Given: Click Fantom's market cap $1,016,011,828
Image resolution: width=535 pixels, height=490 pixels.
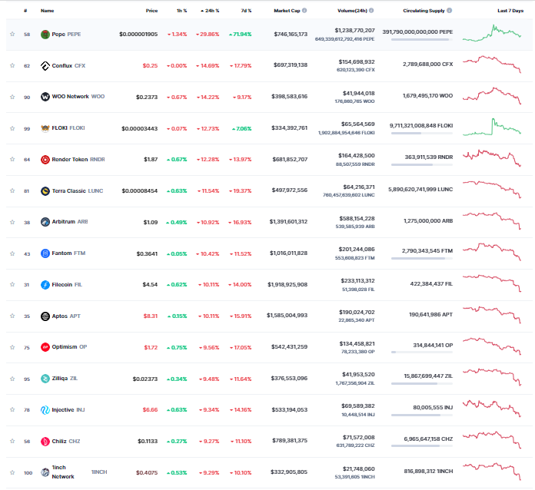Looking at the screenshot, I should click(x=288, y=253).
